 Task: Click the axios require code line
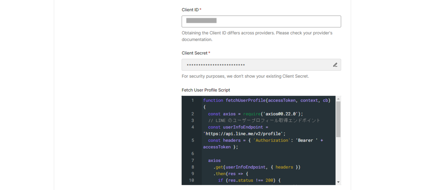pos(255,114)
